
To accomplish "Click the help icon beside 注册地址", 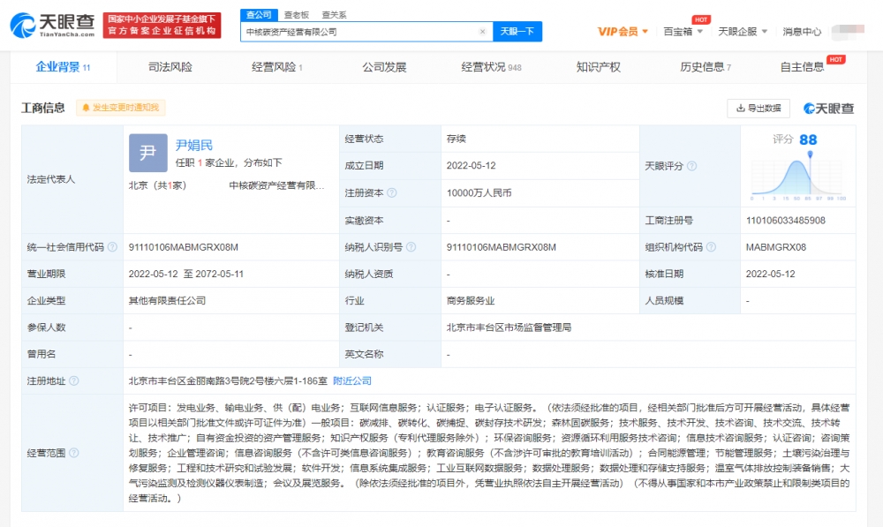I will [x=74, y=381].
